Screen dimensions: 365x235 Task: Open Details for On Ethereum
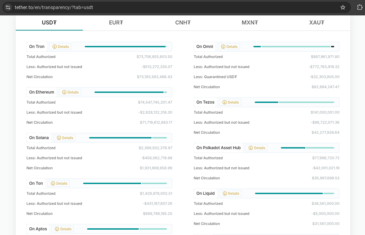click(x=70, y=92)
